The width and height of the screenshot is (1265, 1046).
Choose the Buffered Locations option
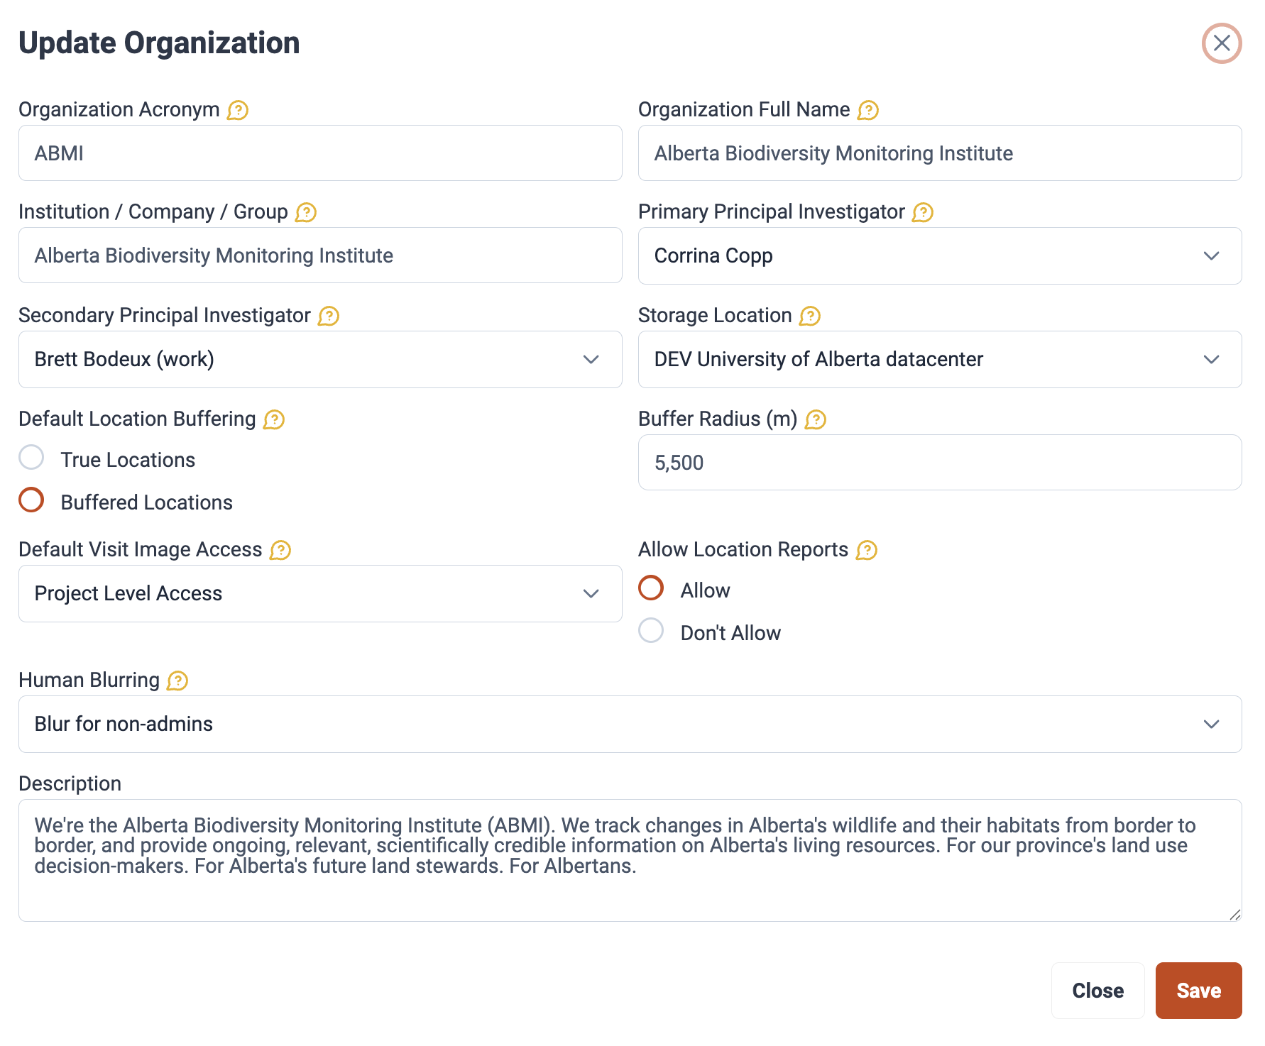pos(31,500)
